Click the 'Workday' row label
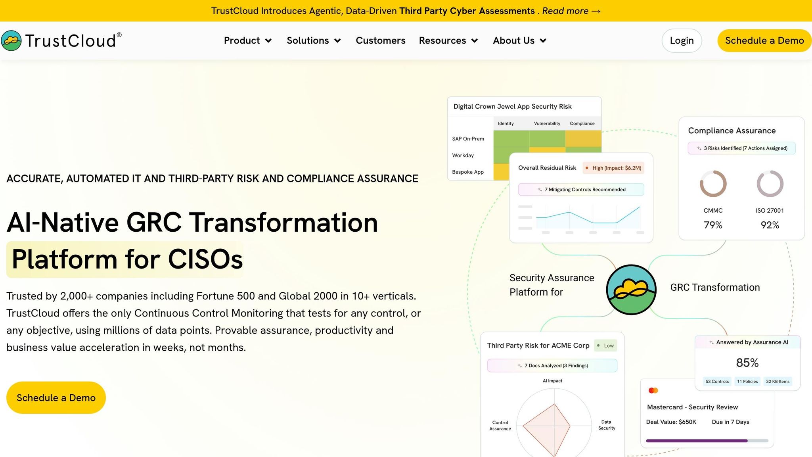The height and width of the screenshot is (457, 812). [x=463, y=156]
